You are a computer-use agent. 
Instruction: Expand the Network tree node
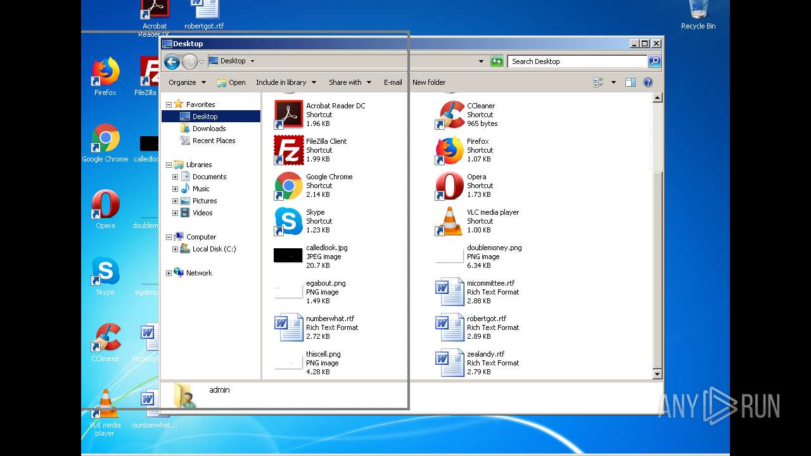click(169, 273)
